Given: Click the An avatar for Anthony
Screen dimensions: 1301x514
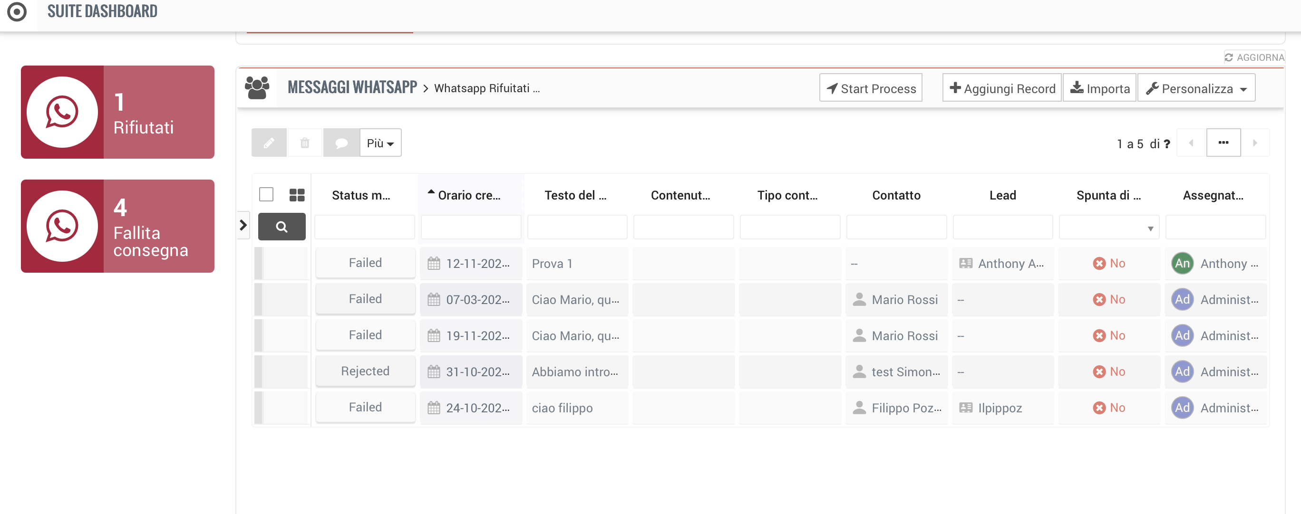Looking at the screenshot, I should (x=1182, y=263).
